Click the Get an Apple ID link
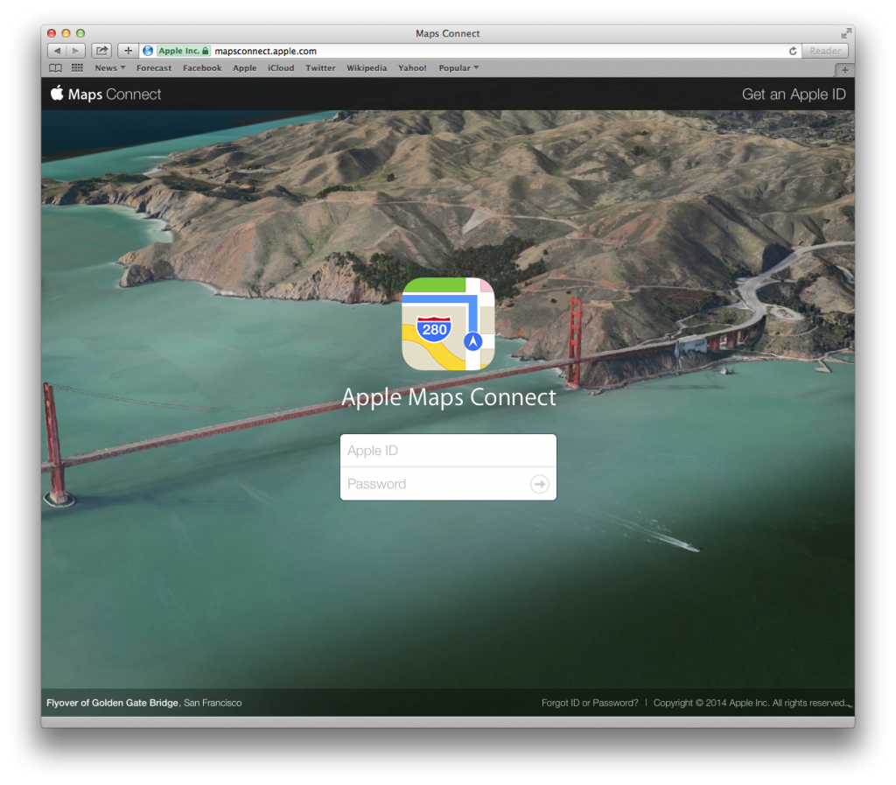Image resolution: width=896 pixels, height=785 pixels. 794,94
